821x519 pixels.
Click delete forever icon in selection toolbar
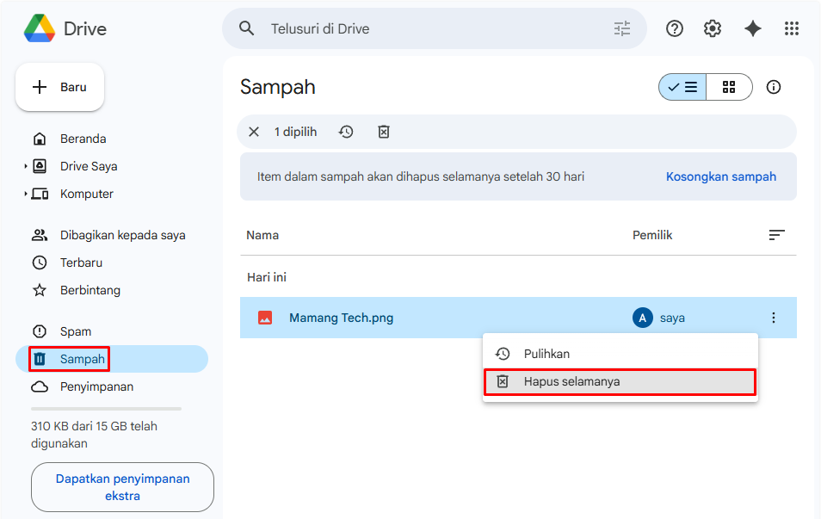point(384,132)
